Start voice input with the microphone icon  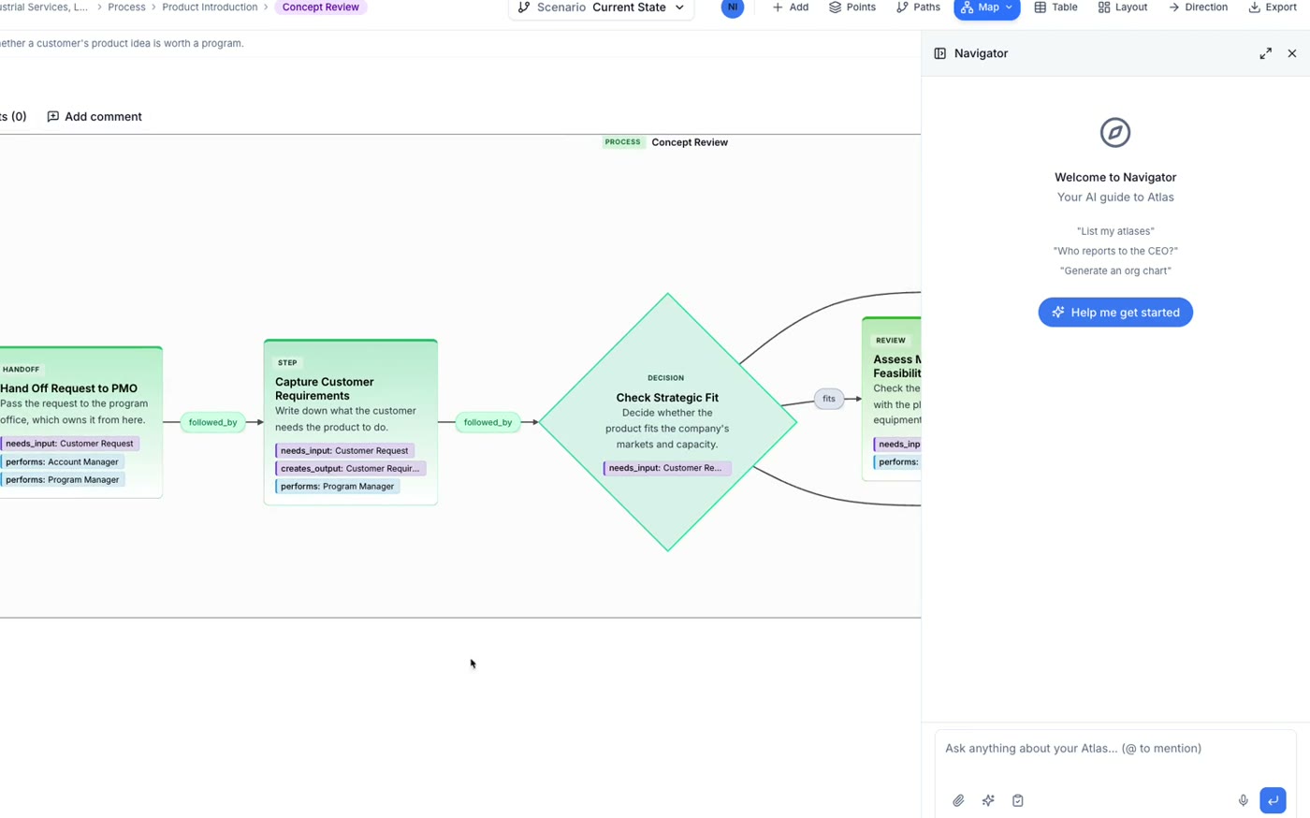1243,800
